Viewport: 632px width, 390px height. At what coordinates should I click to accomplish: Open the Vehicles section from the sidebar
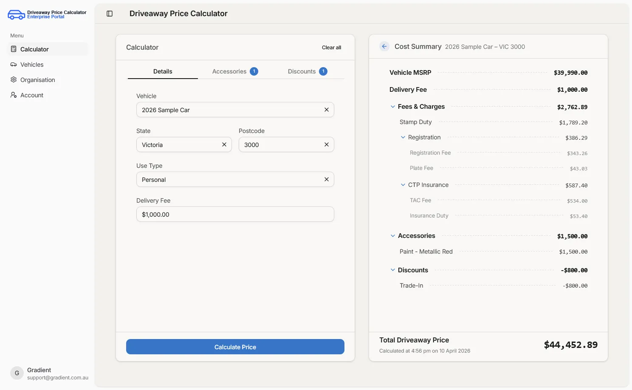coord(31,64)
